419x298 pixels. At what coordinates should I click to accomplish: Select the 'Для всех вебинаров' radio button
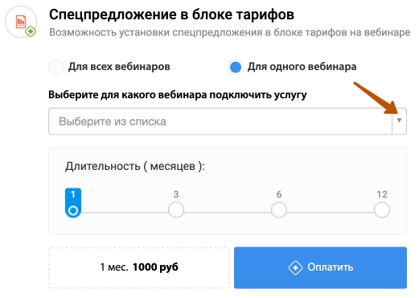coord(56,67)
